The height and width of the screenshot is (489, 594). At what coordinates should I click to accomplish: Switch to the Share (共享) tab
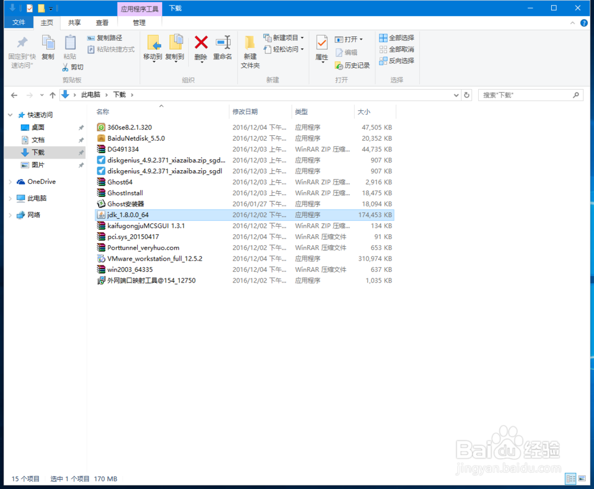tap(75, 23)
